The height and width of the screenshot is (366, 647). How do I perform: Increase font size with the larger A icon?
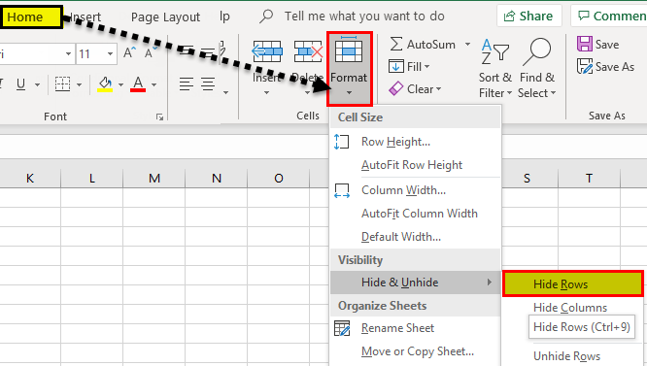tap(129, 52)
